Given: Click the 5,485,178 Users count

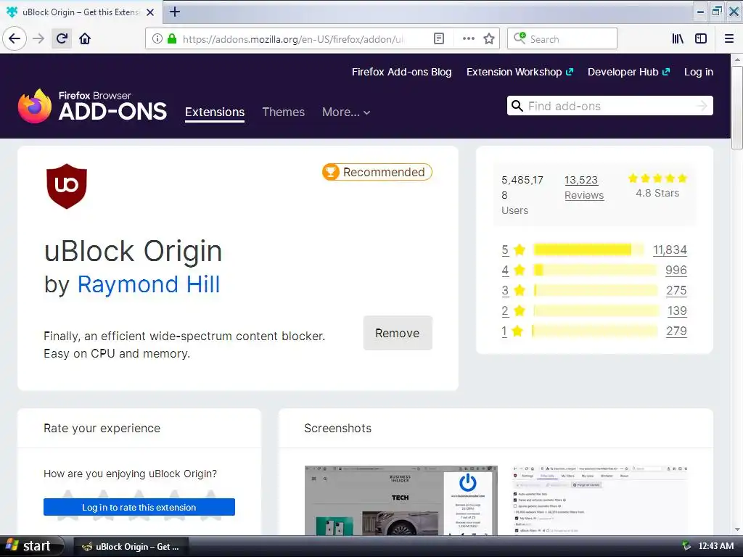Looking at the screenshot, I should click(522, 194).
